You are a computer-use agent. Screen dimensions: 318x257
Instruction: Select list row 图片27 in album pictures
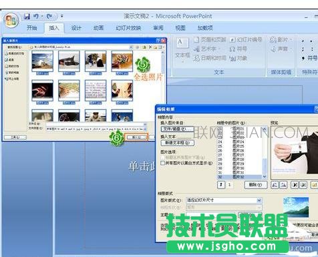click(x=239, y=155)
